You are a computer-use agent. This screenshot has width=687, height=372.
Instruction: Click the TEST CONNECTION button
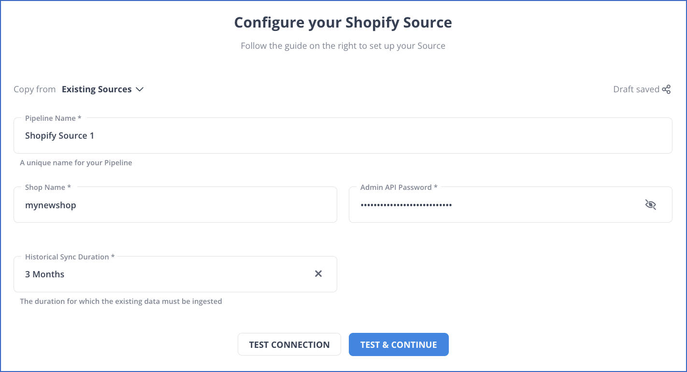289,344
